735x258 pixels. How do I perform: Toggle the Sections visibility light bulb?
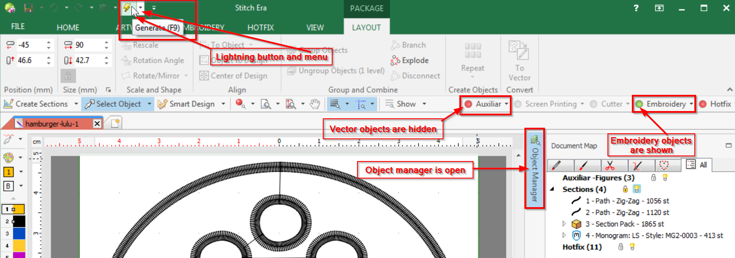(x=637, y=189)
